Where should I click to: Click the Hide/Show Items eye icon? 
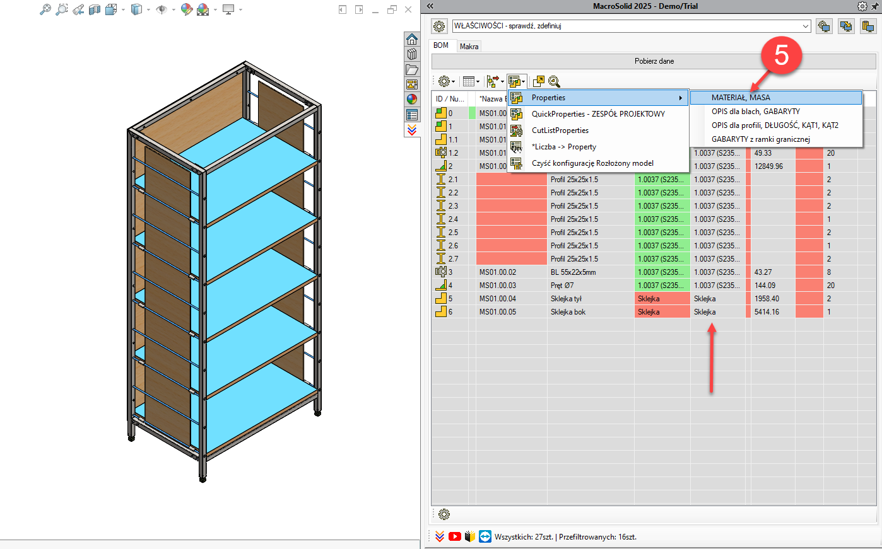click(x=162, y=9)
